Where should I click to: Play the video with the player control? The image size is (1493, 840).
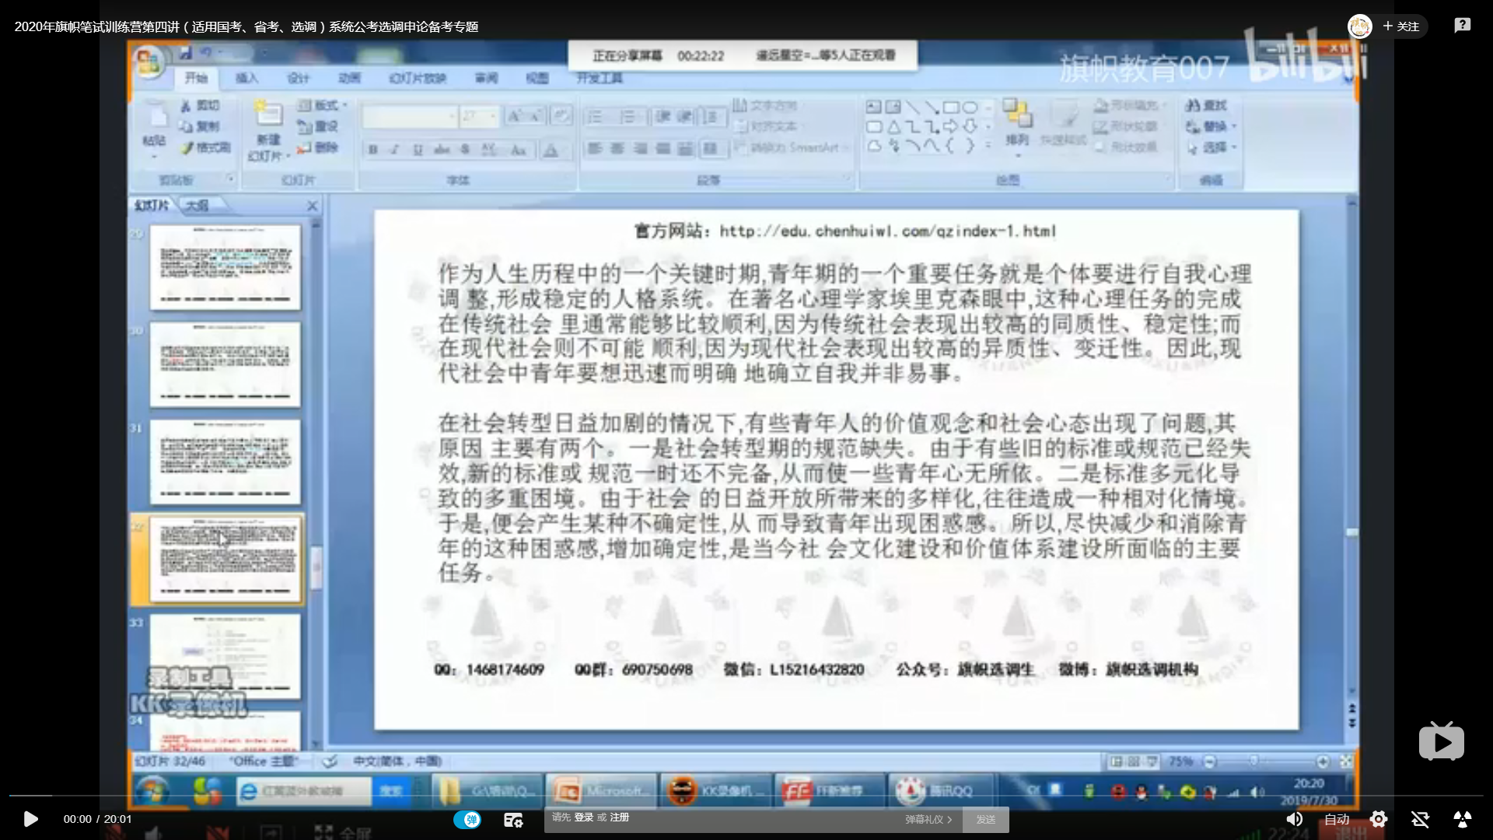click(30, 819)
